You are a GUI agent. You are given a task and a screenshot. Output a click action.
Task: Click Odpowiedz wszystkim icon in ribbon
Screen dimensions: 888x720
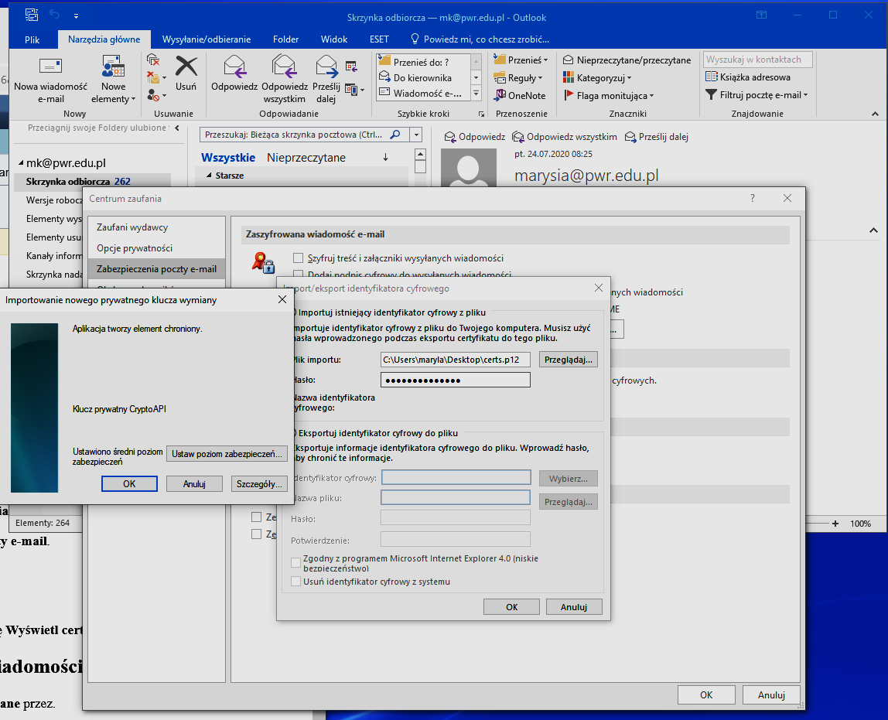pyautogui.click(x=284, y=68)
